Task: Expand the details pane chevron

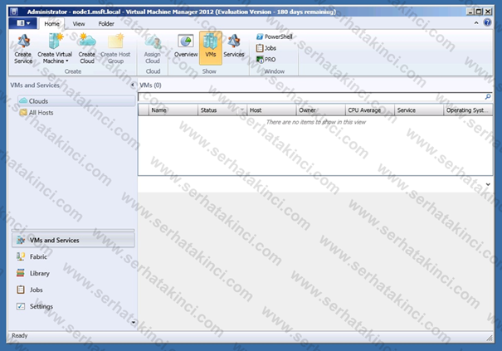Action: point(488,184)
